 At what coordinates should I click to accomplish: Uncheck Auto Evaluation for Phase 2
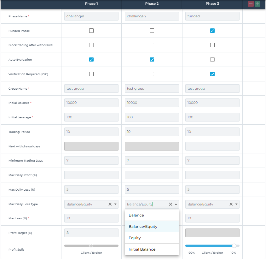(152, 60)
